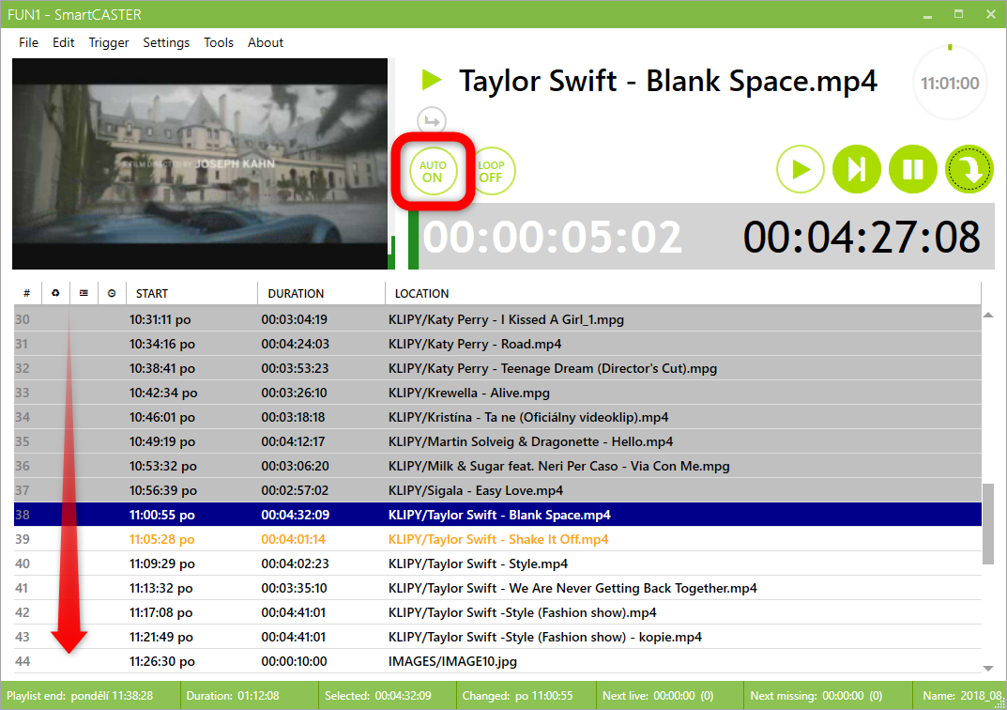Select Milk & Sugar - Via Con Me.mpg
This screenshot has width=1007, height=710.
click(497, 466)
